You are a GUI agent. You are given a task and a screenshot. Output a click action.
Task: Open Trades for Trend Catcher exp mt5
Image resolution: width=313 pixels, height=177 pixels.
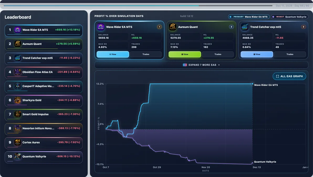290,54
